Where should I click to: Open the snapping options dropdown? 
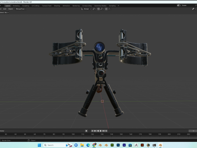pyautogui.click(x=102, y=9)
